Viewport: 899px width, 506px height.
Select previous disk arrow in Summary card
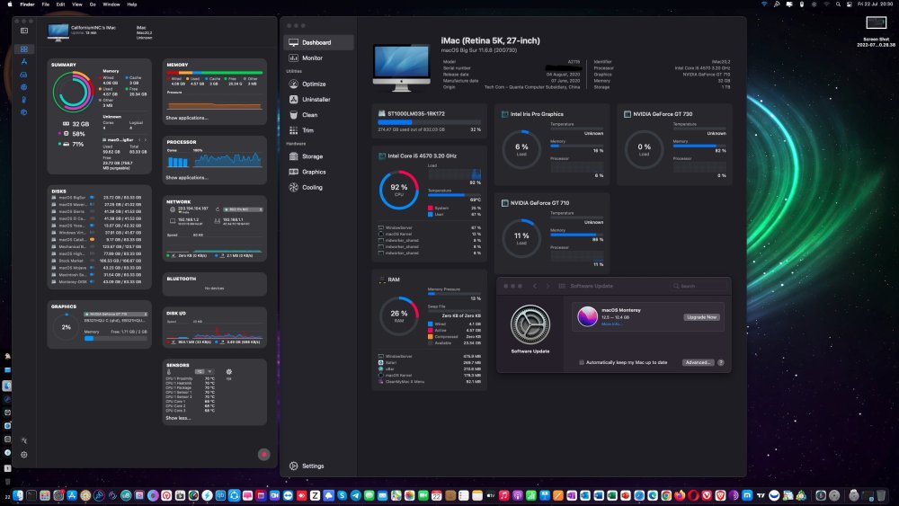(139, 139)
